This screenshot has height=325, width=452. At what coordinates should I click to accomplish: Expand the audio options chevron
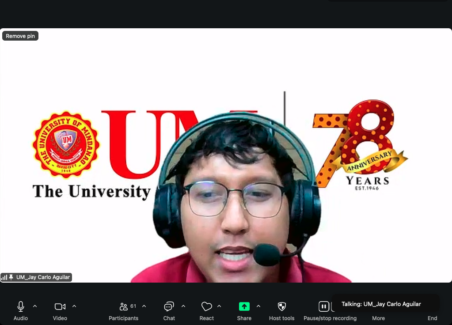(x=35, y=306)
